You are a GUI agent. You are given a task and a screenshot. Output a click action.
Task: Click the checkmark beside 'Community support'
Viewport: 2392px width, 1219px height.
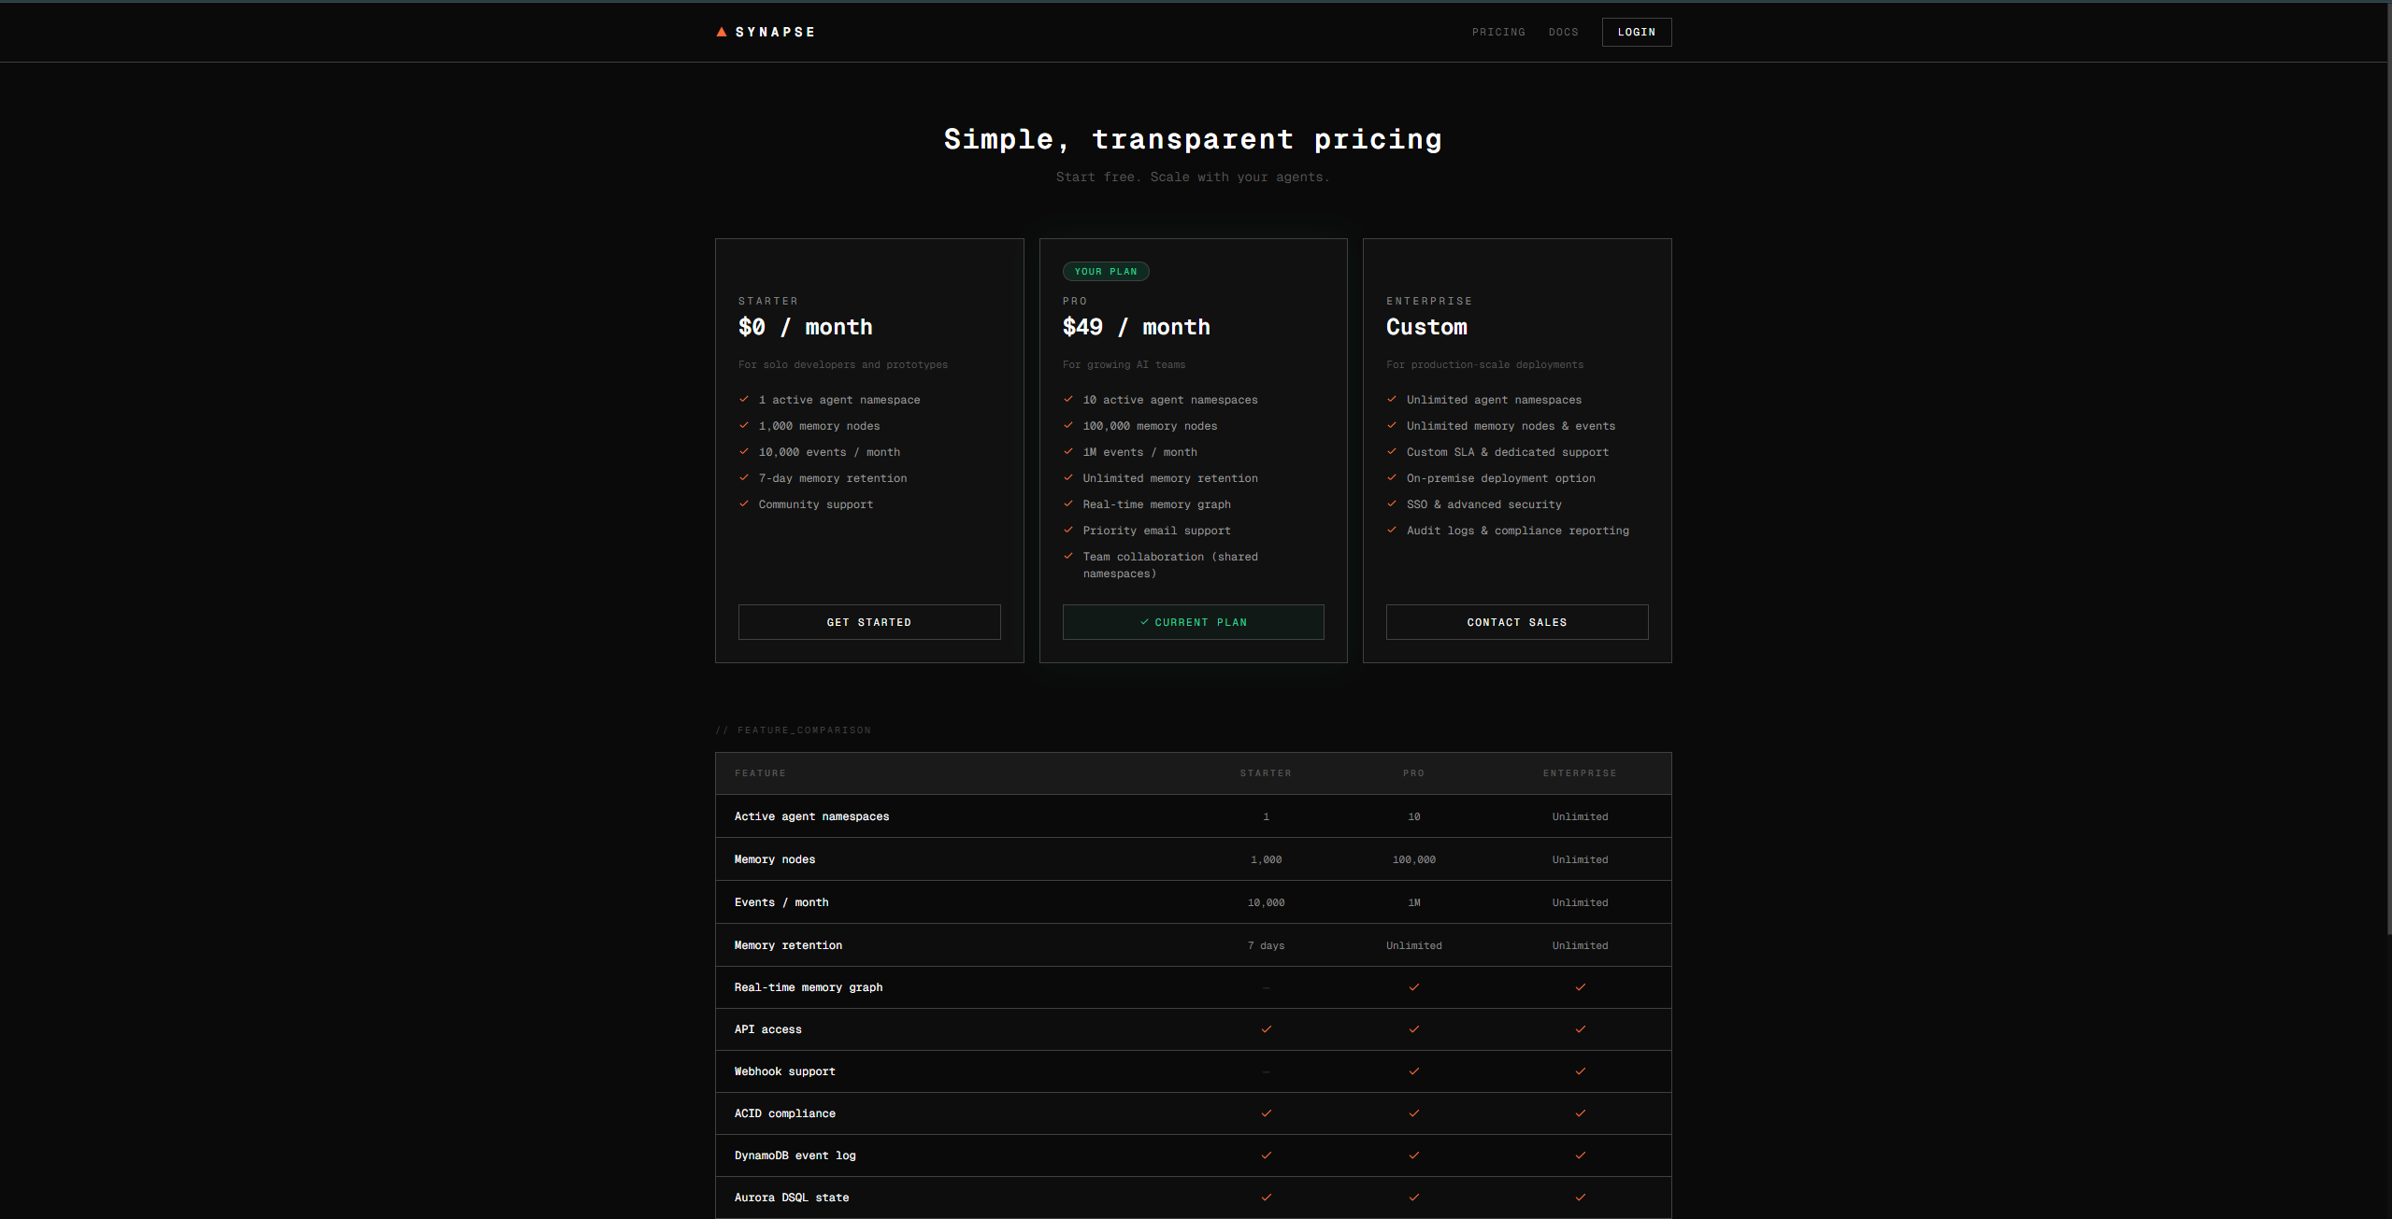pyautogui.click(x=744, y=503)
